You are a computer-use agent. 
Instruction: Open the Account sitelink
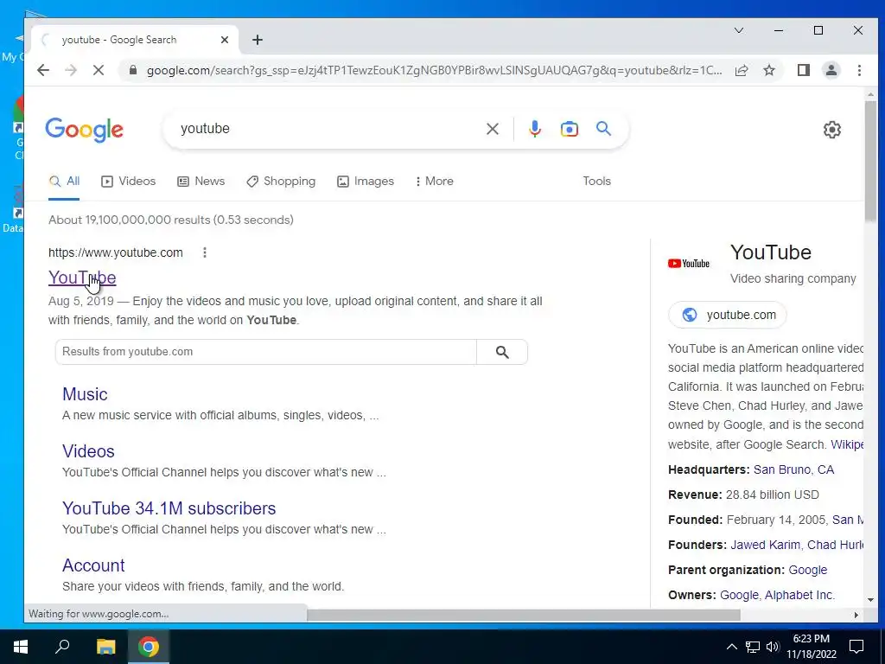pyautogui.click(x=93, y=565)
